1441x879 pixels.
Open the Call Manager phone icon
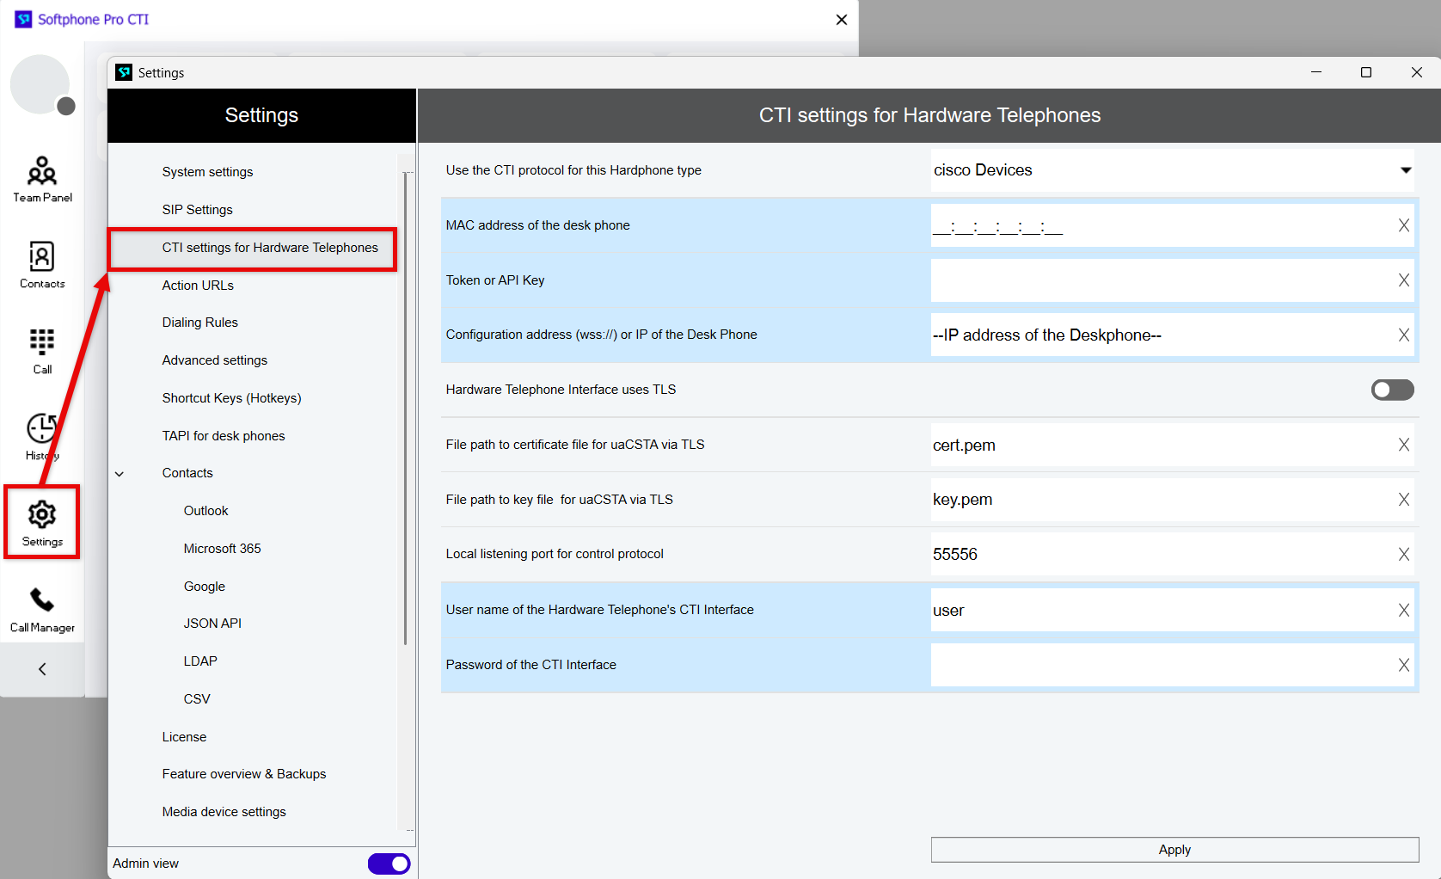click(x=42, y=609)
